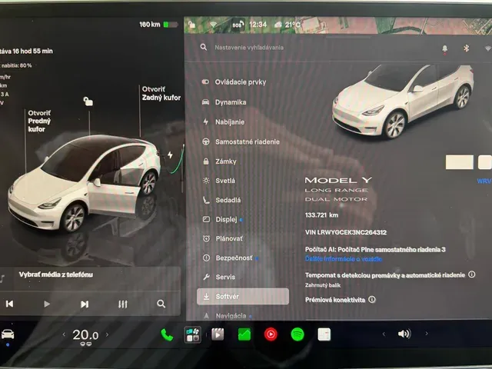
Task: Tap Otvoriť Zadný kufor trunk button
Action: (x=161, y=94)
